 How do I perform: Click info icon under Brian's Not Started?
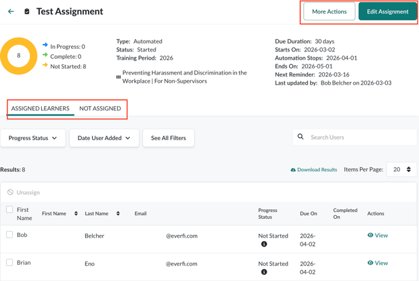point(264,272)
